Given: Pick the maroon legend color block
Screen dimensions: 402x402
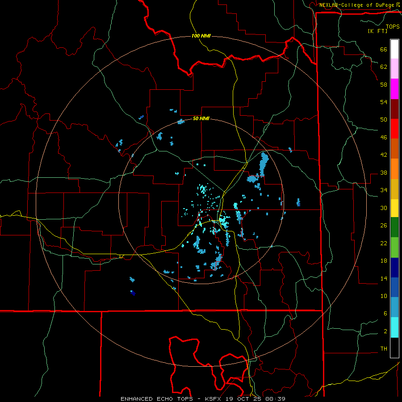Looking at the screenshot, I should click(394, 109).
